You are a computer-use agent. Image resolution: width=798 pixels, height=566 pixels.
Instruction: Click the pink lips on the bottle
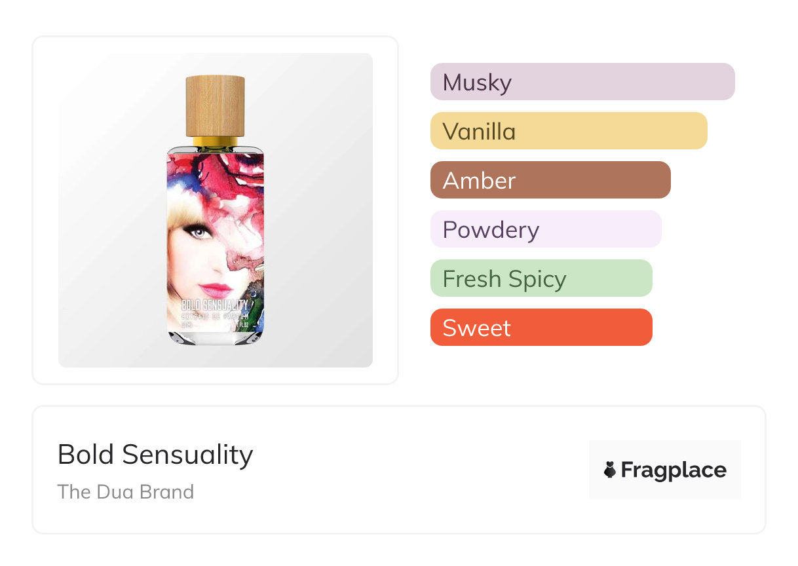coord(216,288)
